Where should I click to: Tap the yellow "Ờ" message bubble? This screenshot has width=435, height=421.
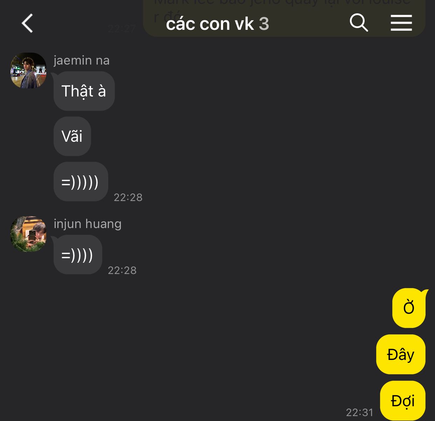[x=409, y=308]
